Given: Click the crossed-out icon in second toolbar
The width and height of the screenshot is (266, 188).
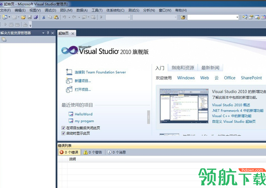Looking at the screenshot, I should click(x=25, y=24).
